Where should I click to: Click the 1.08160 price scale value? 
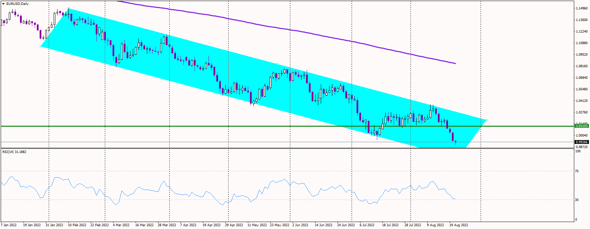pyautogui.click(x=582, y=66)
